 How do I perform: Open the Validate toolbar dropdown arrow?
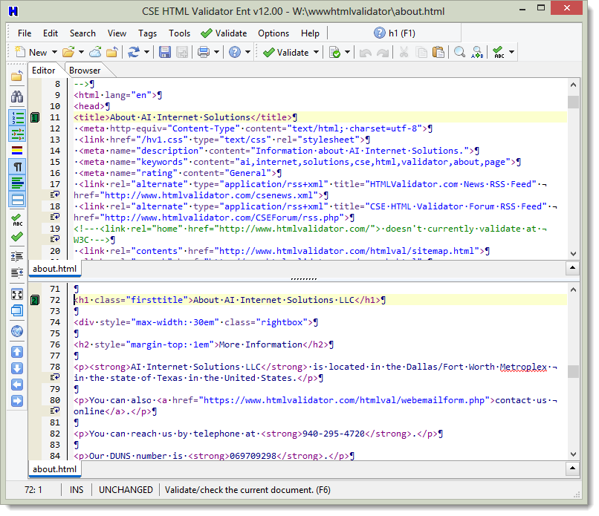(x=317, y=52)
